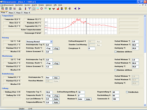Click Auto button for Luv-Lee-Differenz
The height and width of the screenshot is (110, 147).
56,99
